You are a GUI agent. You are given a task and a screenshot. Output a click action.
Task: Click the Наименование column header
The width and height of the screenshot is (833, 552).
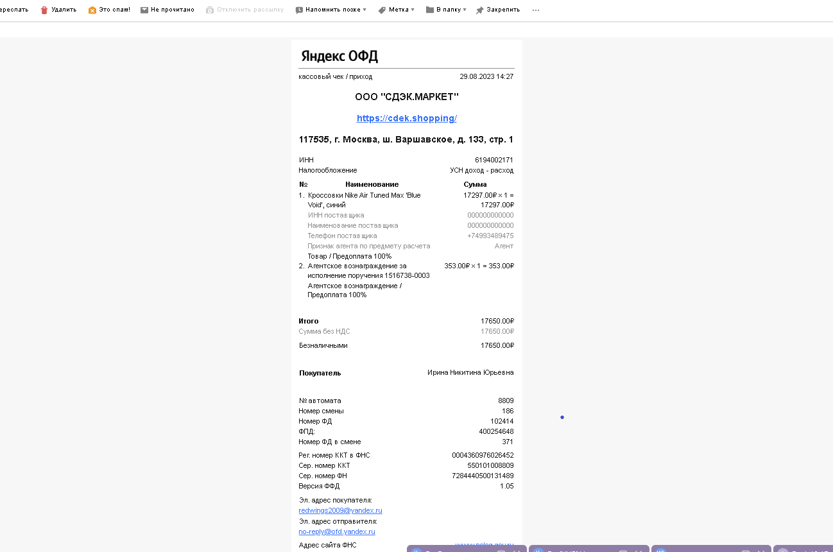372,184
